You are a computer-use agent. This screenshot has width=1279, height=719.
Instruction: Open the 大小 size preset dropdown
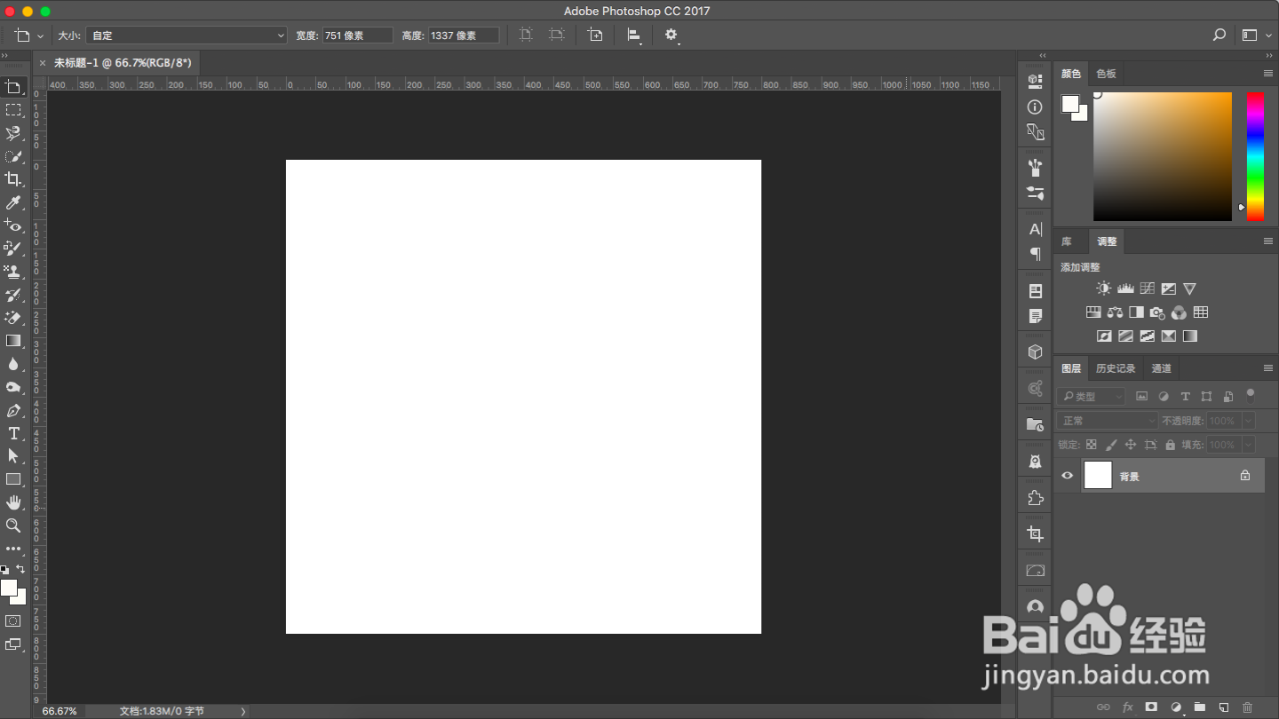(187, 36)
